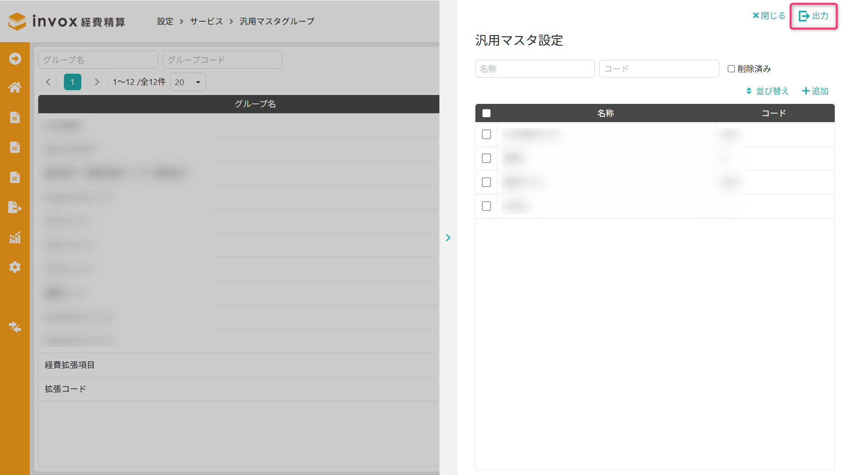The image size is (853, 475).
Task: Go to next page arrow
Action: click(x=97, y=82)
